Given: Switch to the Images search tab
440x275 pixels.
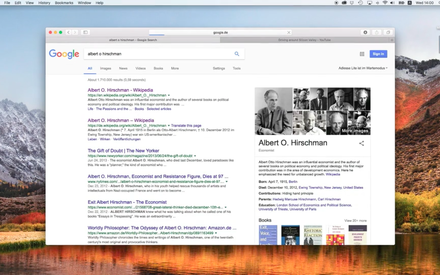Looking at the screenshot, I should (105, 68).
